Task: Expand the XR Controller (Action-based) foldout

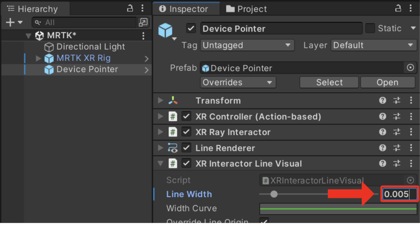Action: [161, 116]
